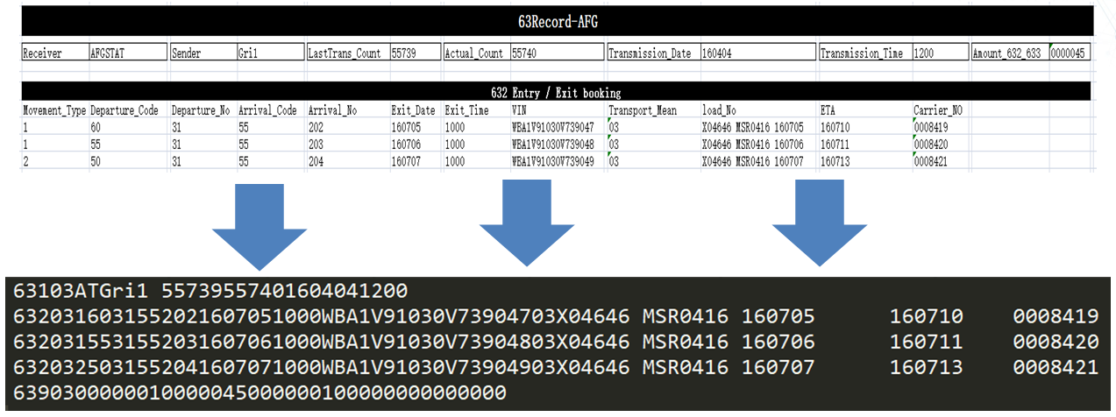Image resolution: width=1116 pixels, height=417 pixels.
Task: Select the 55740 count cell
Action: point(557,53)
